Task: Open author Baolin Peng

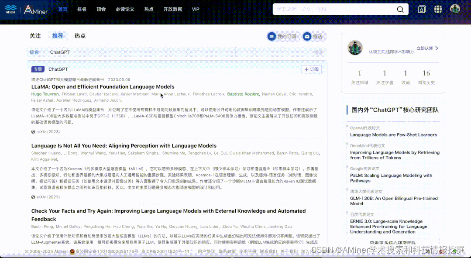Action: (x=42, y=227)
